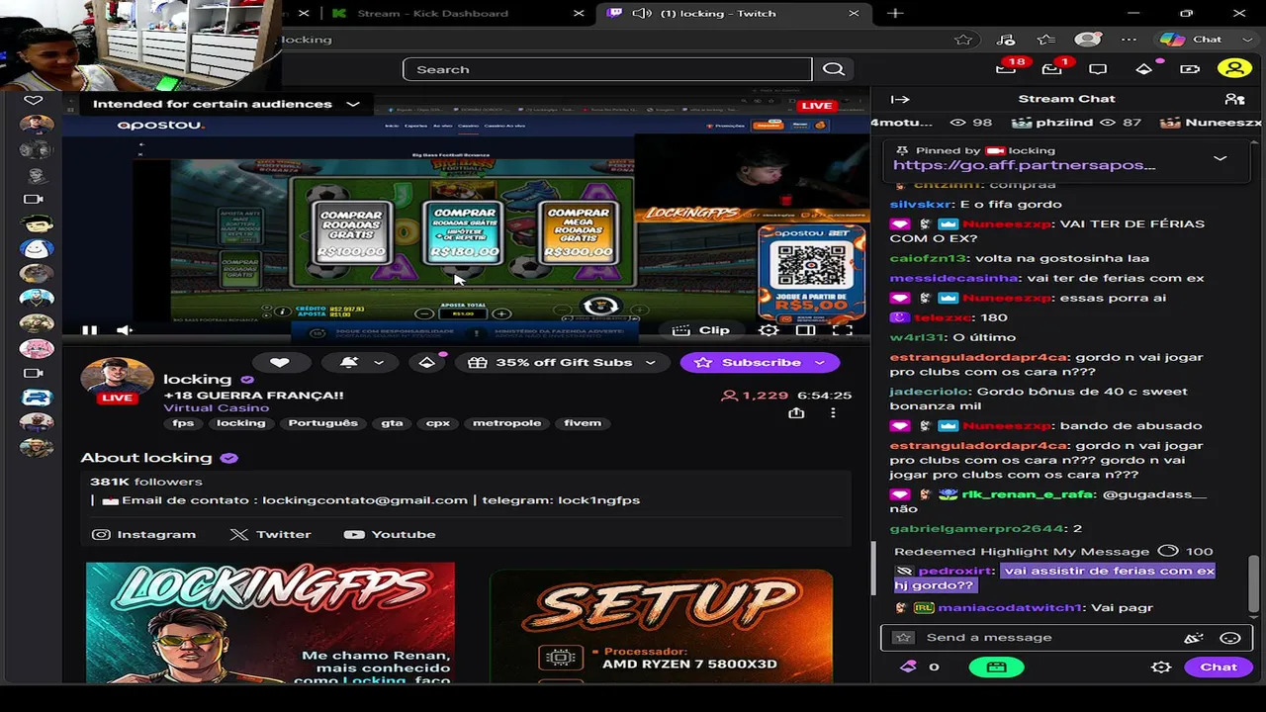Open the emote picker smiley

[x=1230, y=638]
